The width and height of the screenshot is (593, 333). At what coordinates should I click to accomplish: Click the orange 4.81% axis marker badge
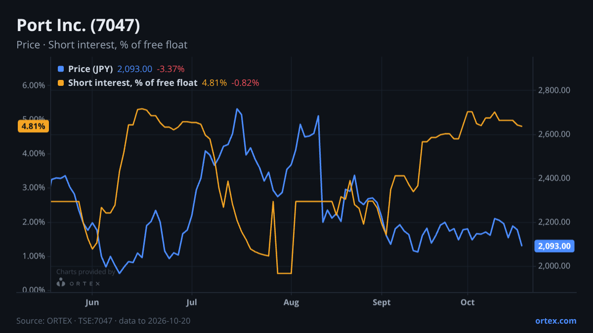tap(33, 126)
